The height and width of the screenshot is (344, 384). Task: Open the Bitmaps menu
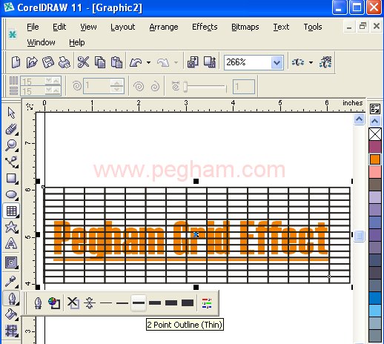(245, 27)
